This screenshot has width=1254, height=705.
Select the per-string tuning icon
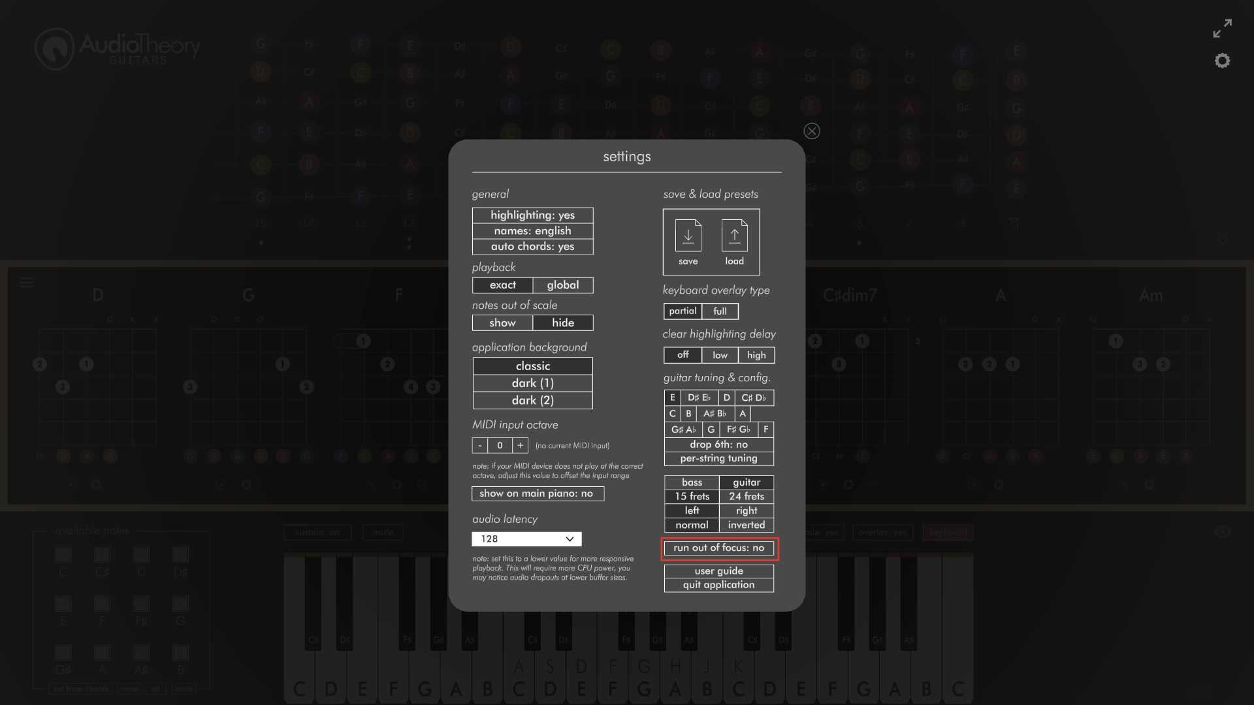tap(718, 458)
